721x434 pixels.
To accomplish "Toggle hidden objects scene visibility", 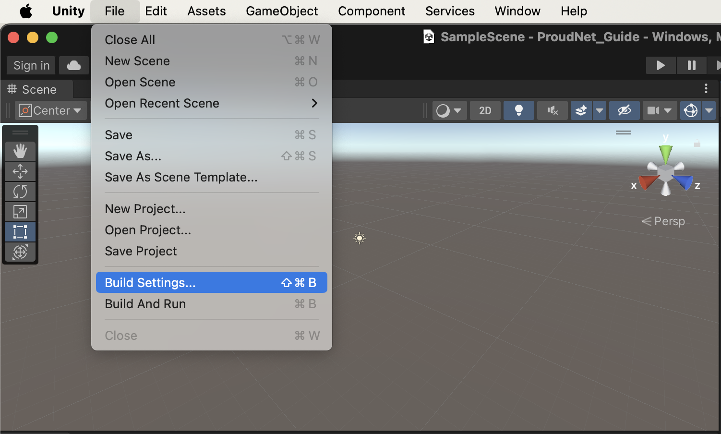I will [624, 111].
